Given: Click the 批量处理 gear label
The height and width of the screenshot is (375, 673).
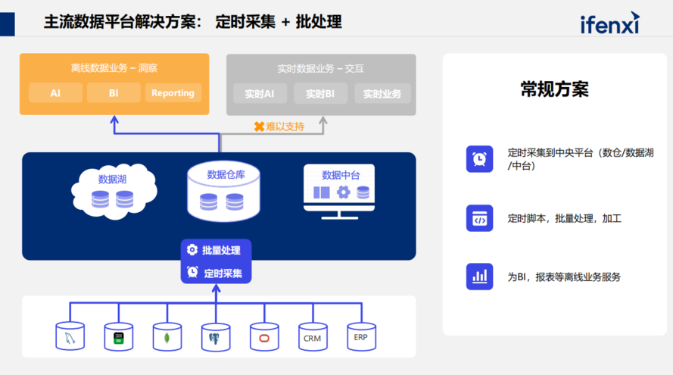Looking at the screenshot, I should [214, 251].
